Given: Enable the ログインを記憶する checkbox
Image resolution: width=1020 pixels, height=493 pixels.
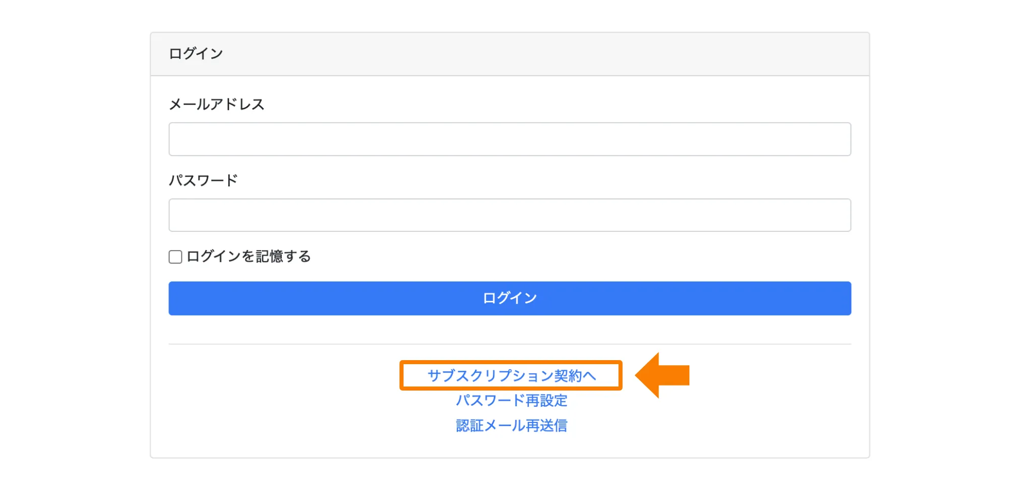Looking at the screenshot, I should (x=175, y=257).
